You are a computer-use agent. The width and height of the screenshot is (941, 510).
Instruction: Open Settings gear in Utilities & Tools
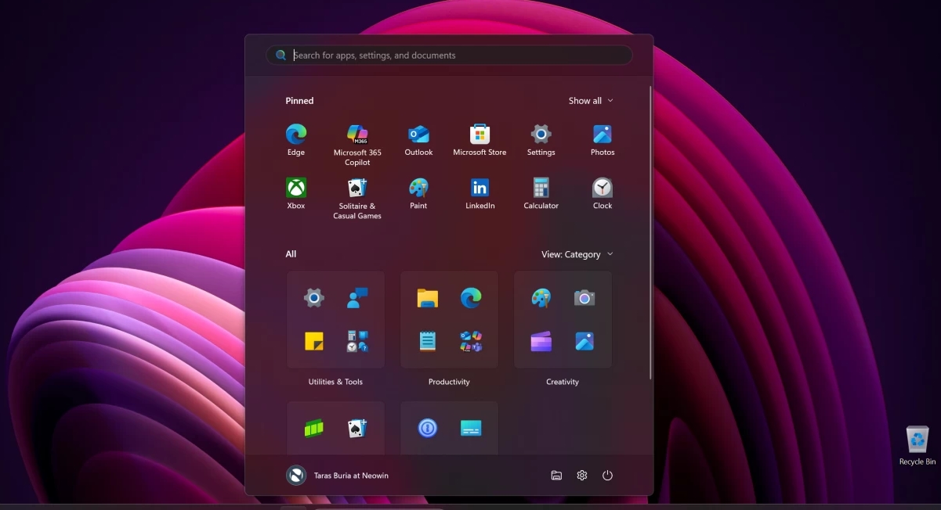tap(314, 298)
